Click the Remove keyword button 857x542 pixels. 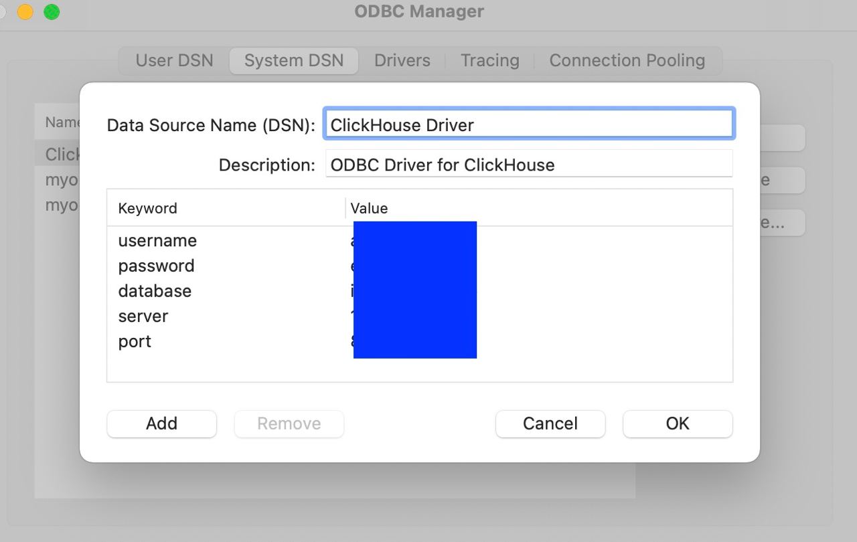289,424
